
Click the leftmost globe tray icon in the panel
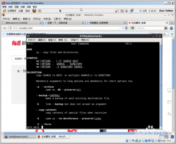[x=117, y=11]
